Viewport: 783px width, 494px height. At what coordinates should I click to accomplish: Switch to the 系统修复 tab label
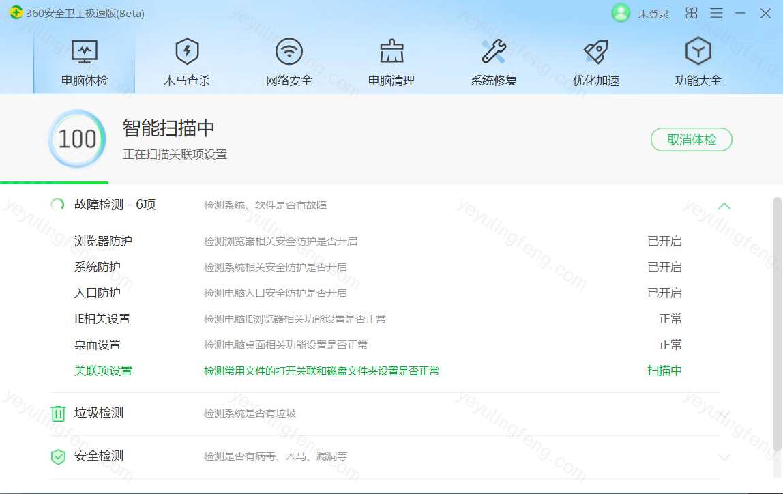(x=494, y=81)
